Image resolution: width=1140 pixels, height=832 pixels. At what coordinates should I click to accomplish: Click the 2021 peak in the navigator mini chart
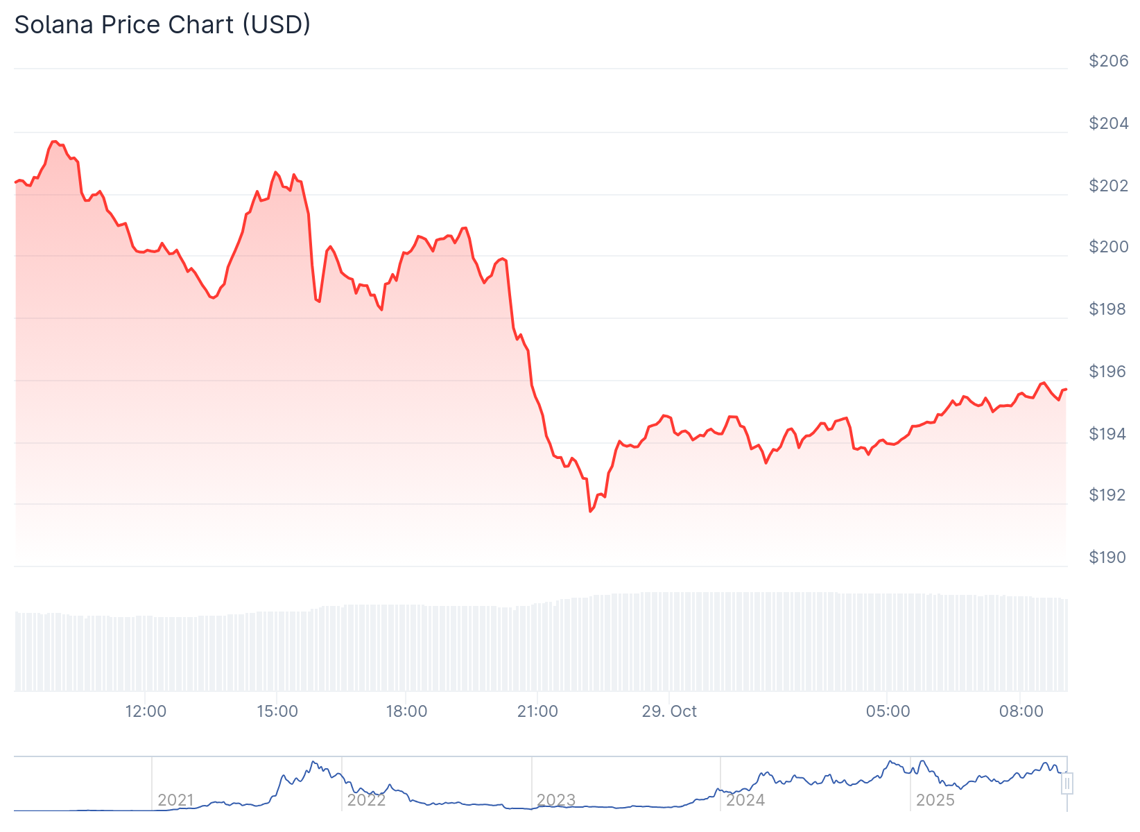point(313,761)
